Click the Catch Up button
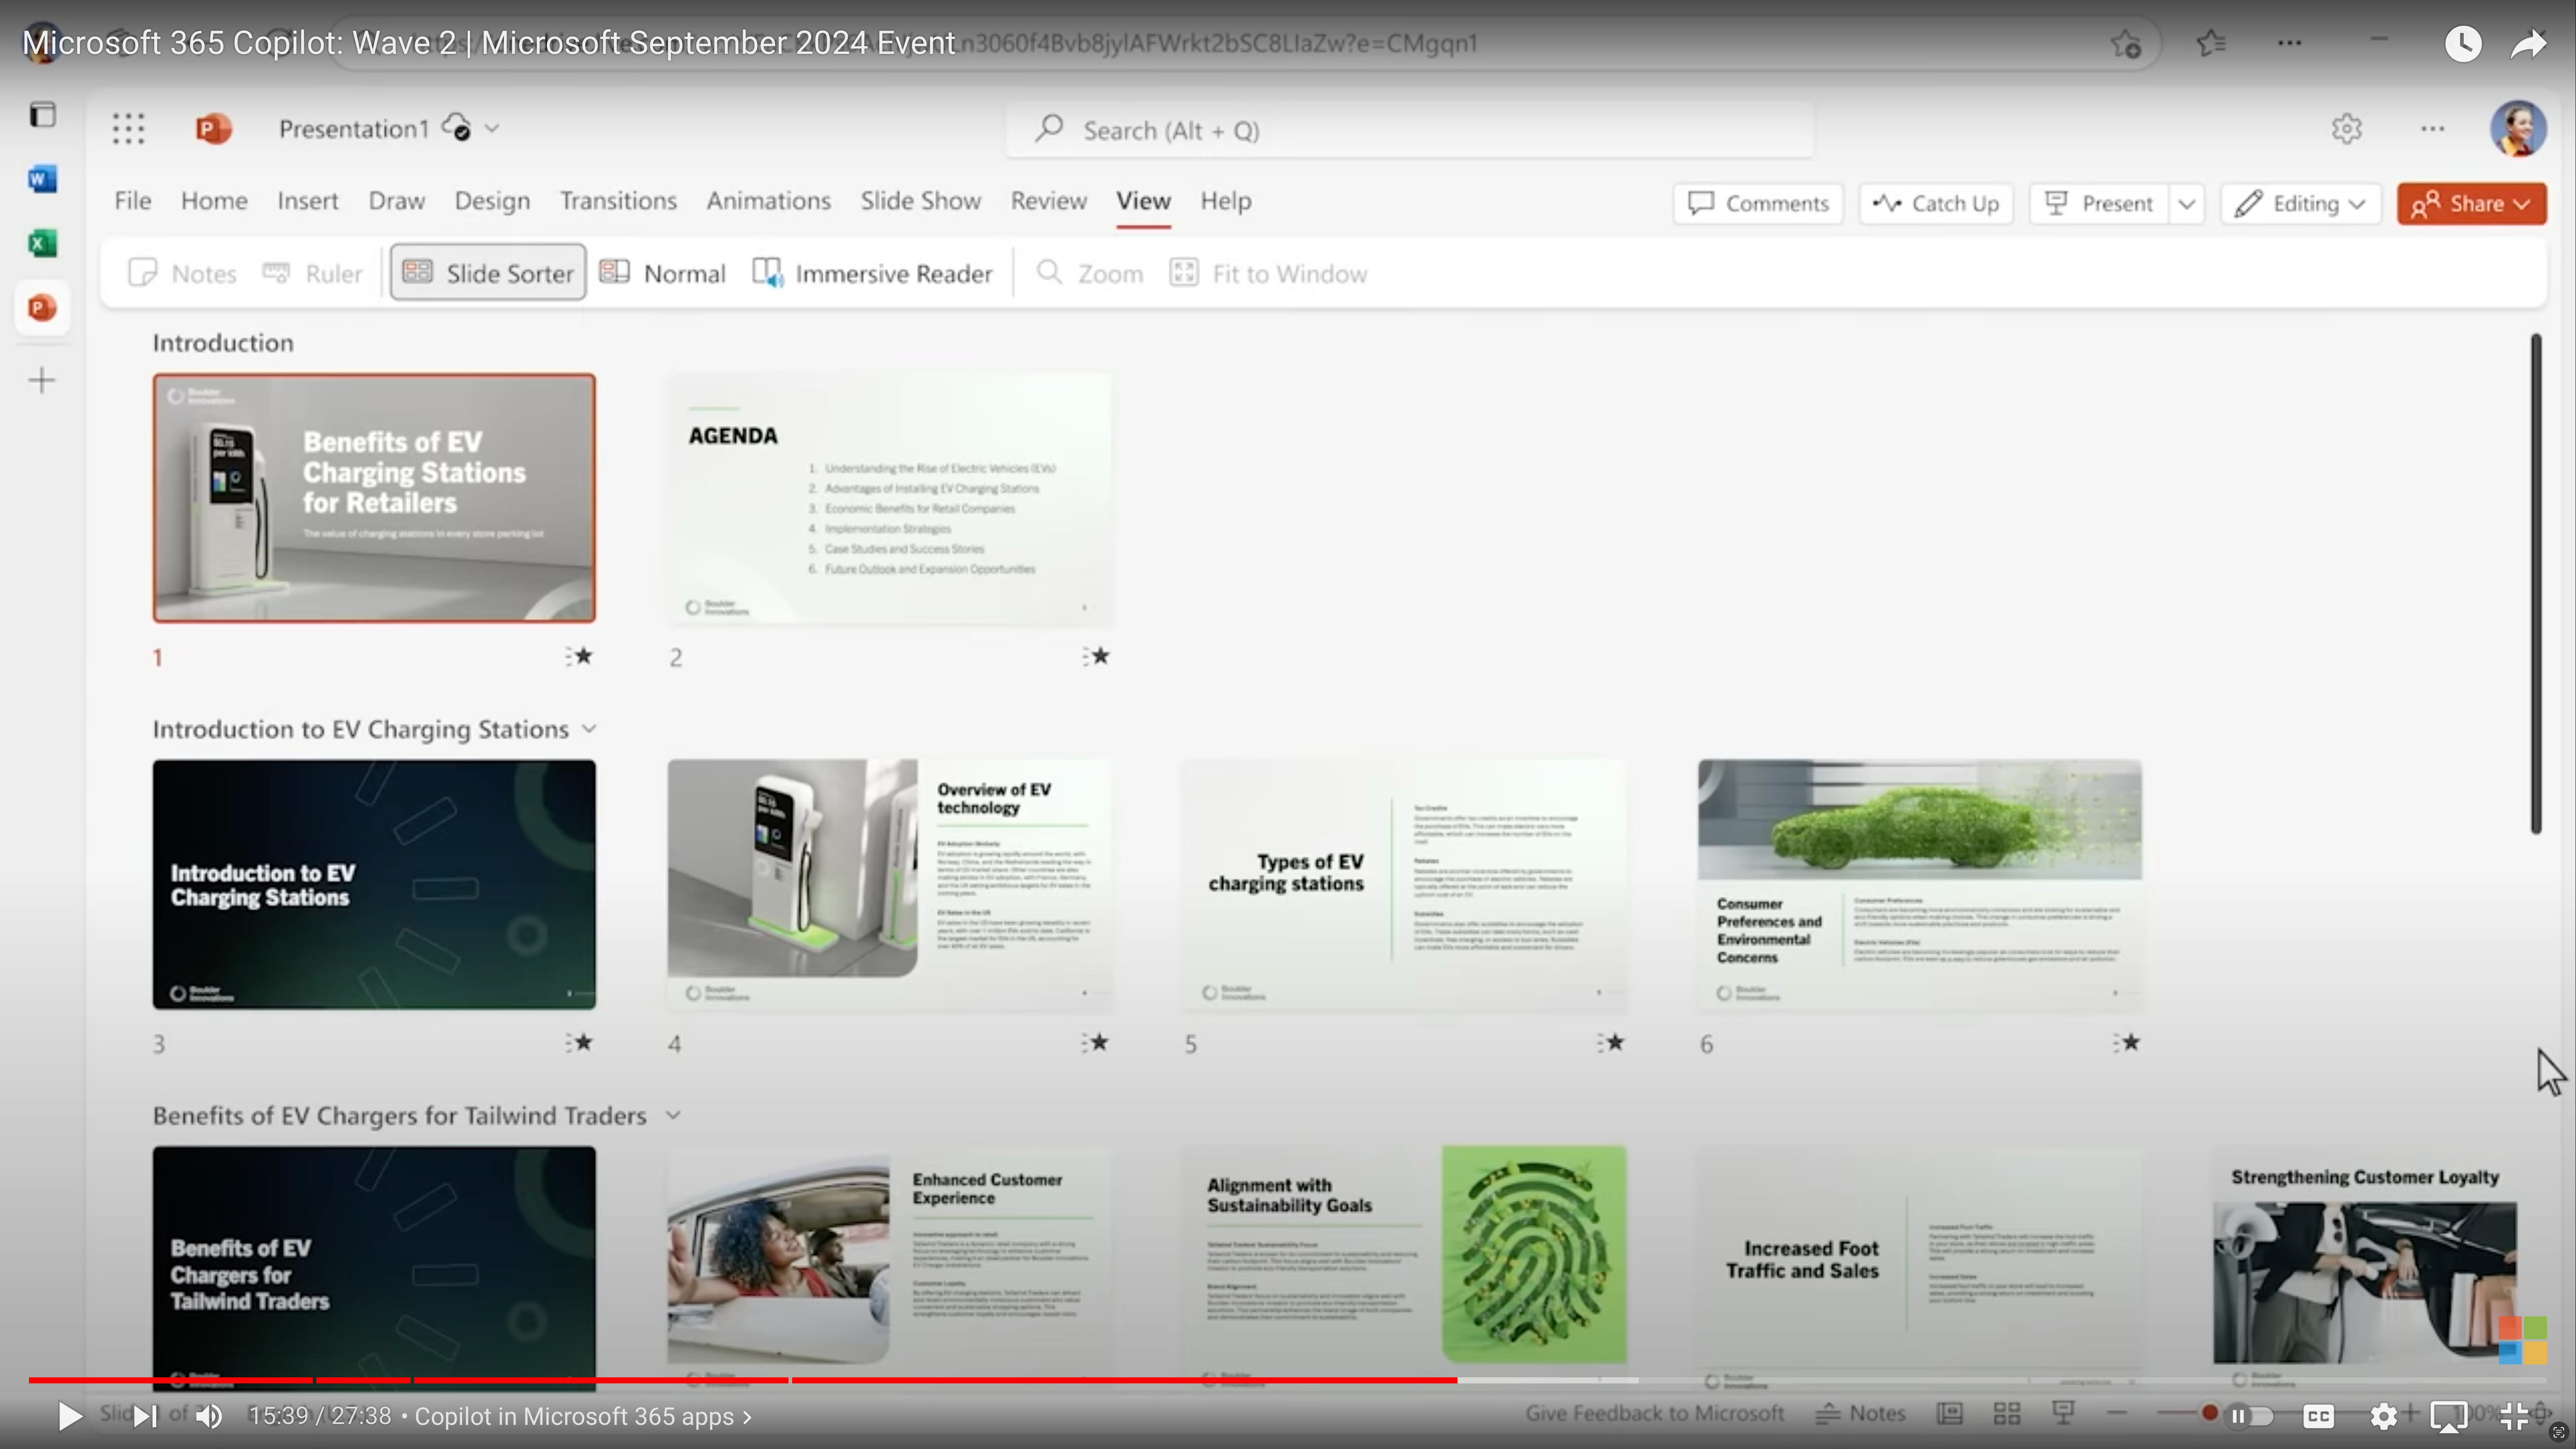The width and height of the screenshot is (2576, 1449). 1936,204
